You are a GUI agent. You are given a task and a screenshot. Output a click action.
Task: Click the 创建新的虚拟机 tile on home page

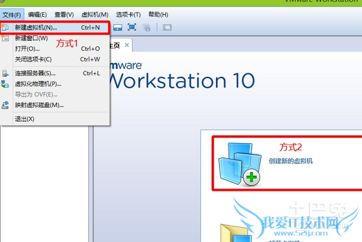coord(287,163)
